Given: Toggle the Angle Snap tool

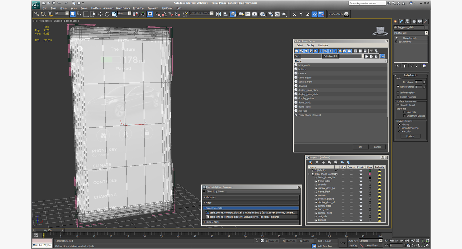Looking at the screenshot, I should (165, 14).
